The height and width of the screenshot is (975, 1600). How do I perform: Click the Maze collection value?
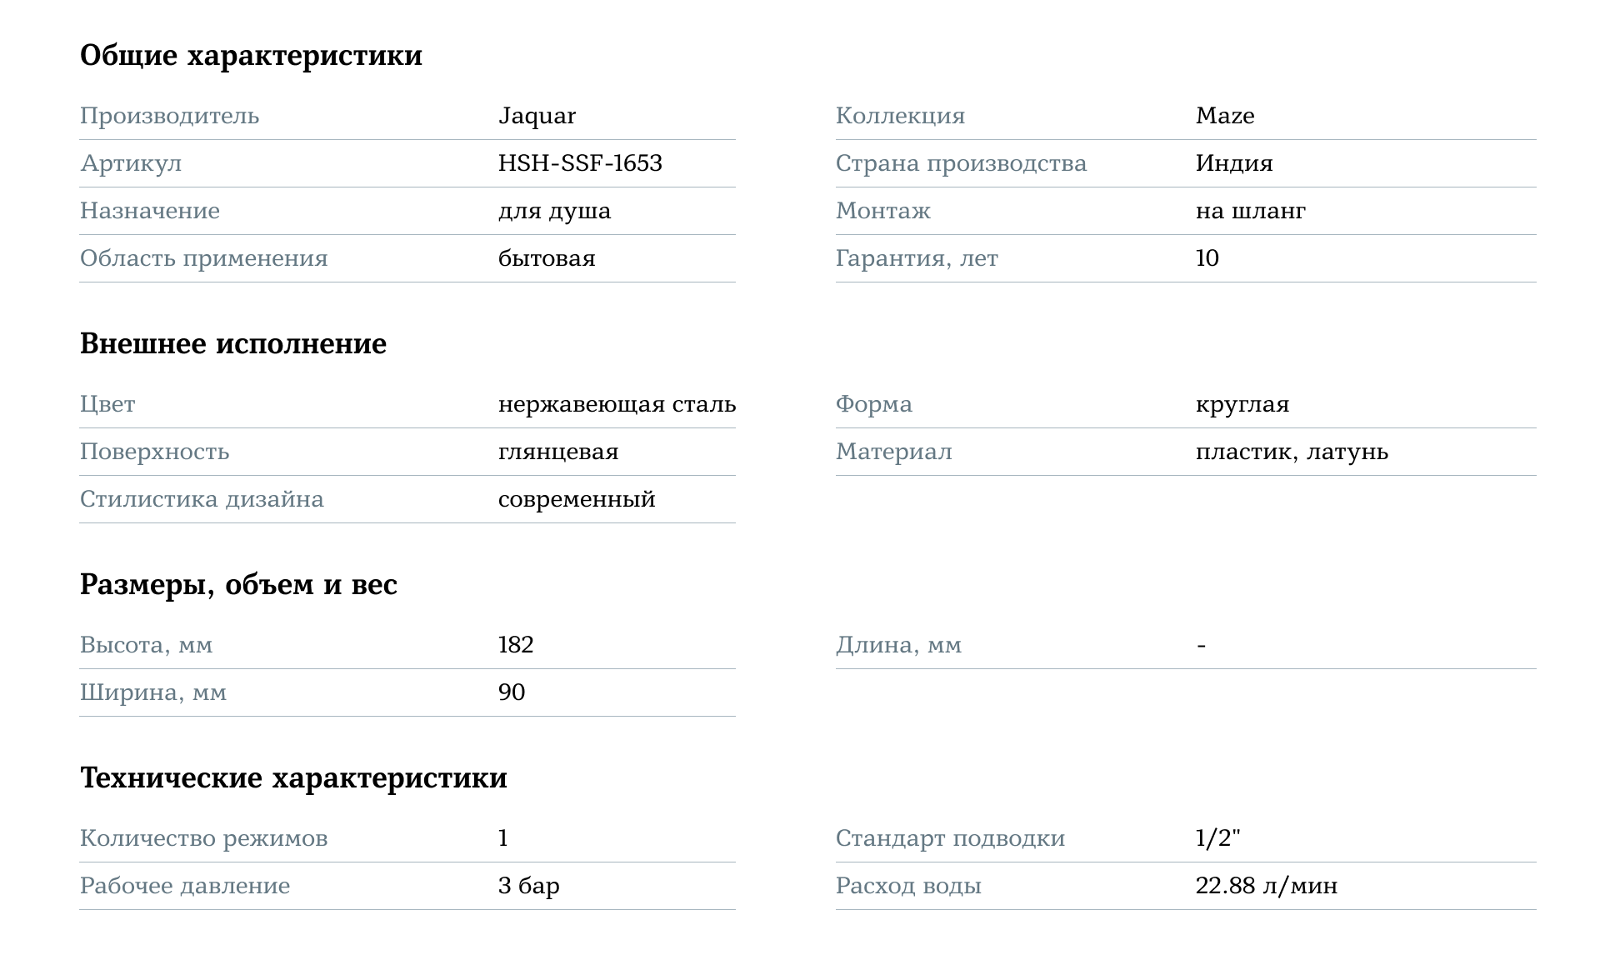(1225, 116)
